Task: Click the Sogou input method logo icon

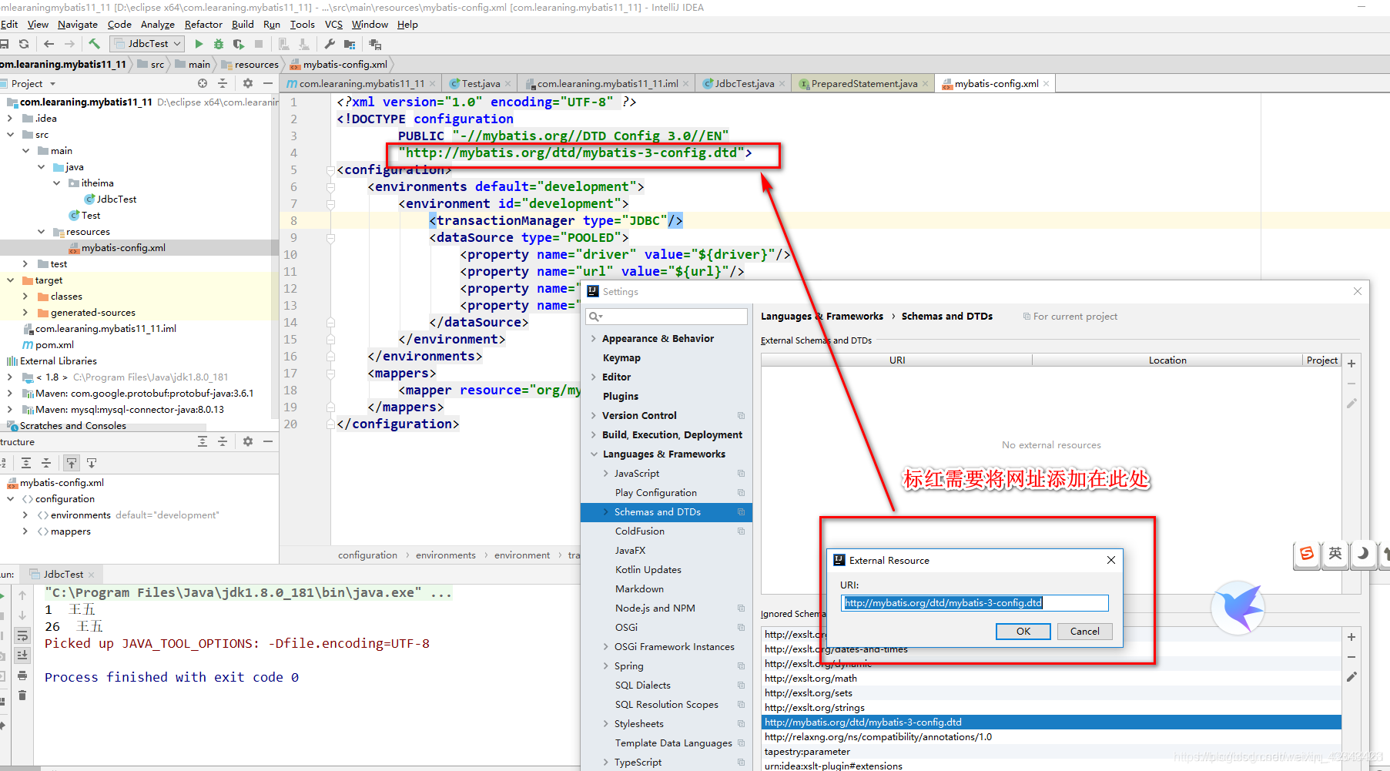Action: click(1307, 553)
